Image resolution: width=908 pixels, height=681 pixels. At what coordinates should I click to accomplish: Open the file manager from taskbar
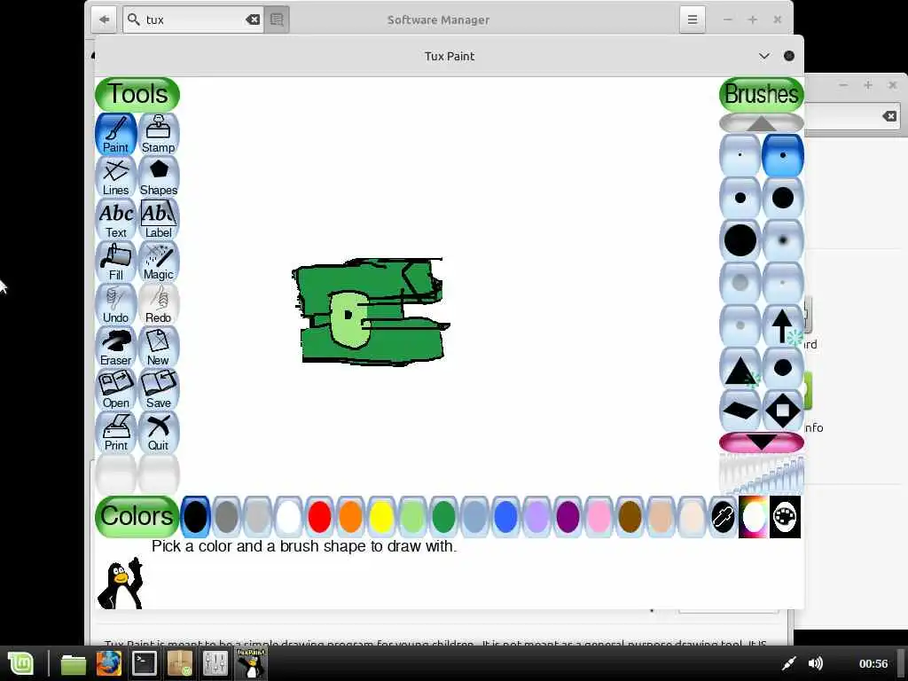(x=74, y=663)
